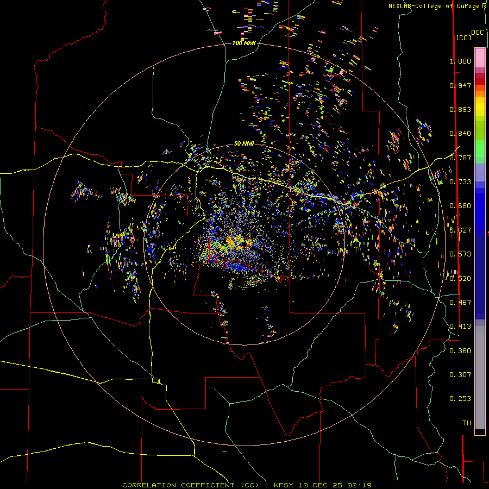Select the KFSX station identifier in the caption

point(284,485)
